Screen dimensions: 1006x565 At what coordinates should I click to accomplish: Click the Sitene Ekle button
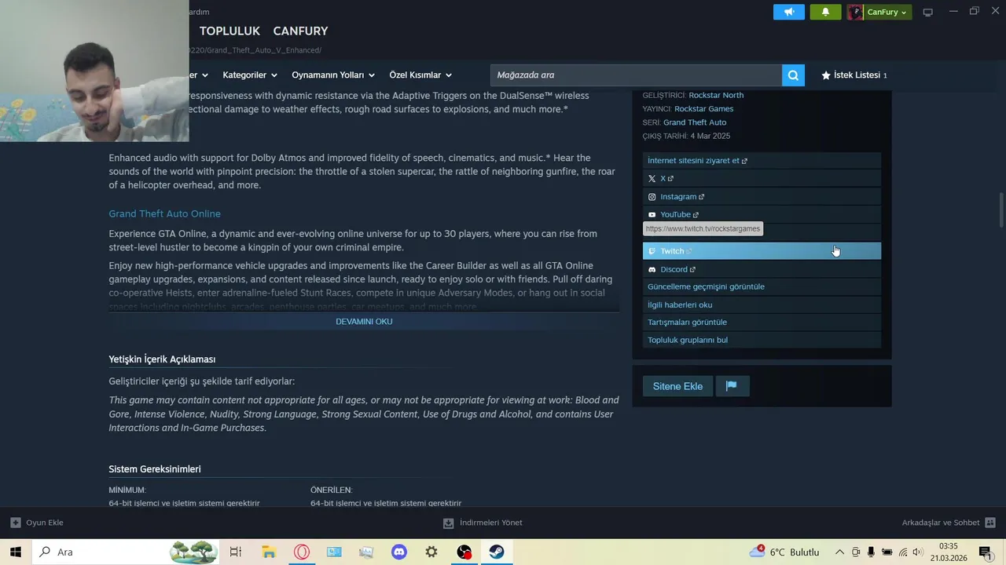point(677,386)
